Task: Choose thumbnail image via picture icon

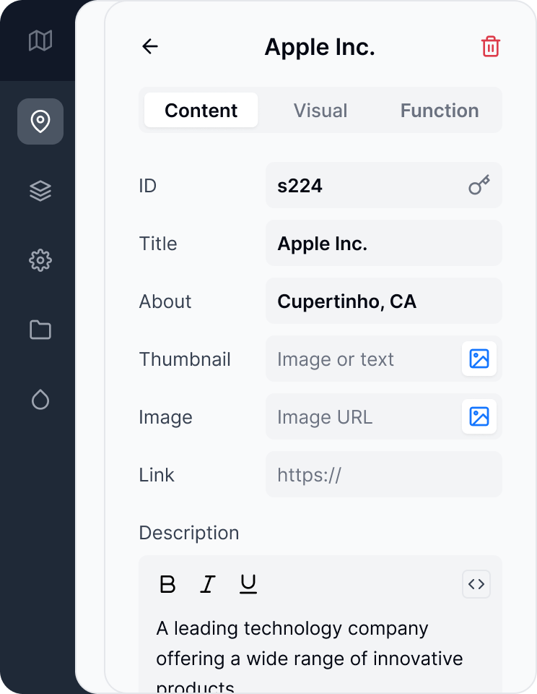Action: [x=479, y=359]
